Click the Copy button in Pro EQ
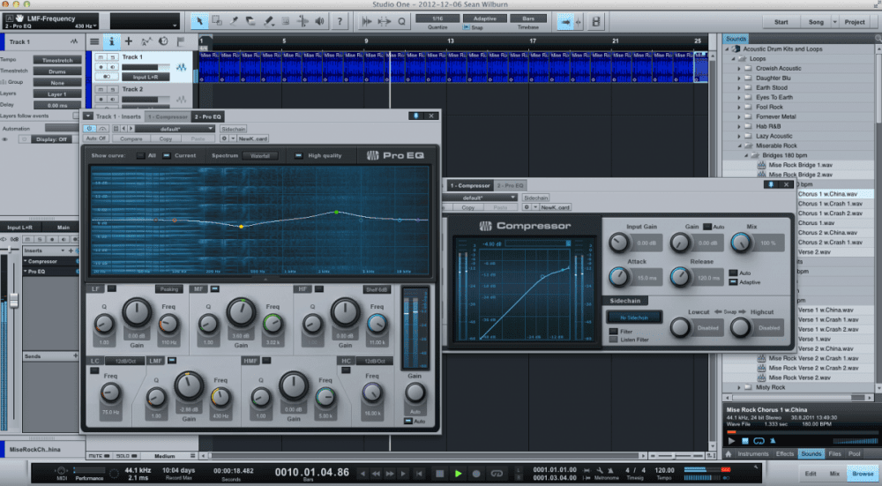 (165, 138)
